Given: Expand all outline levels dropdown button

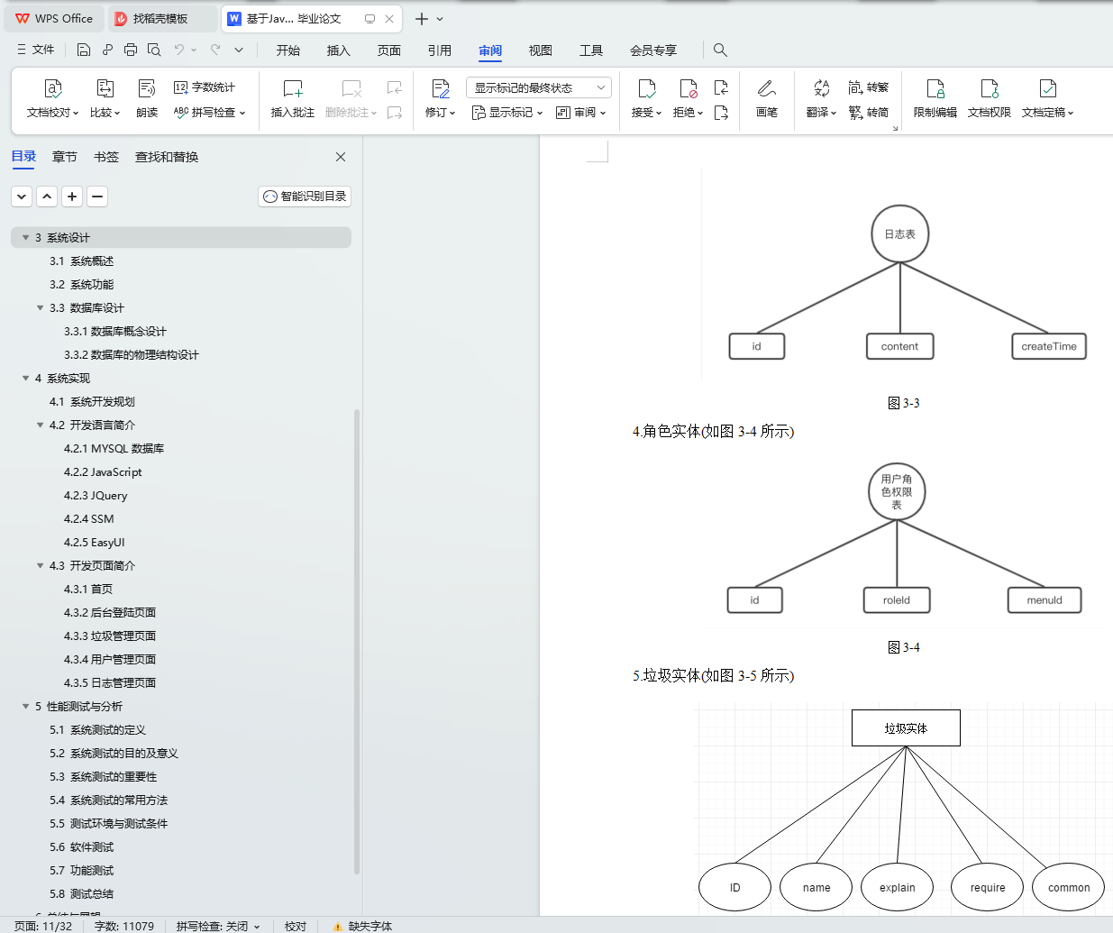Looking at the screenshot, I should click(22, 196).
